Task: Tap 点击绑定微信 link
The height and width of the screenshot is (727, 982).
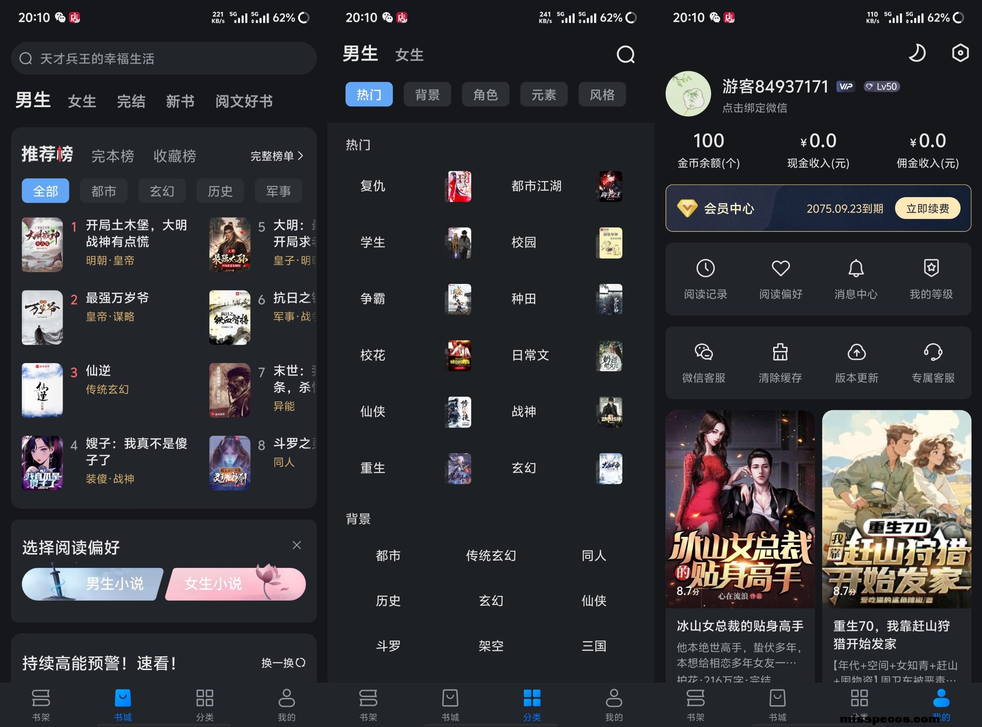Action: tap(754, 108)
